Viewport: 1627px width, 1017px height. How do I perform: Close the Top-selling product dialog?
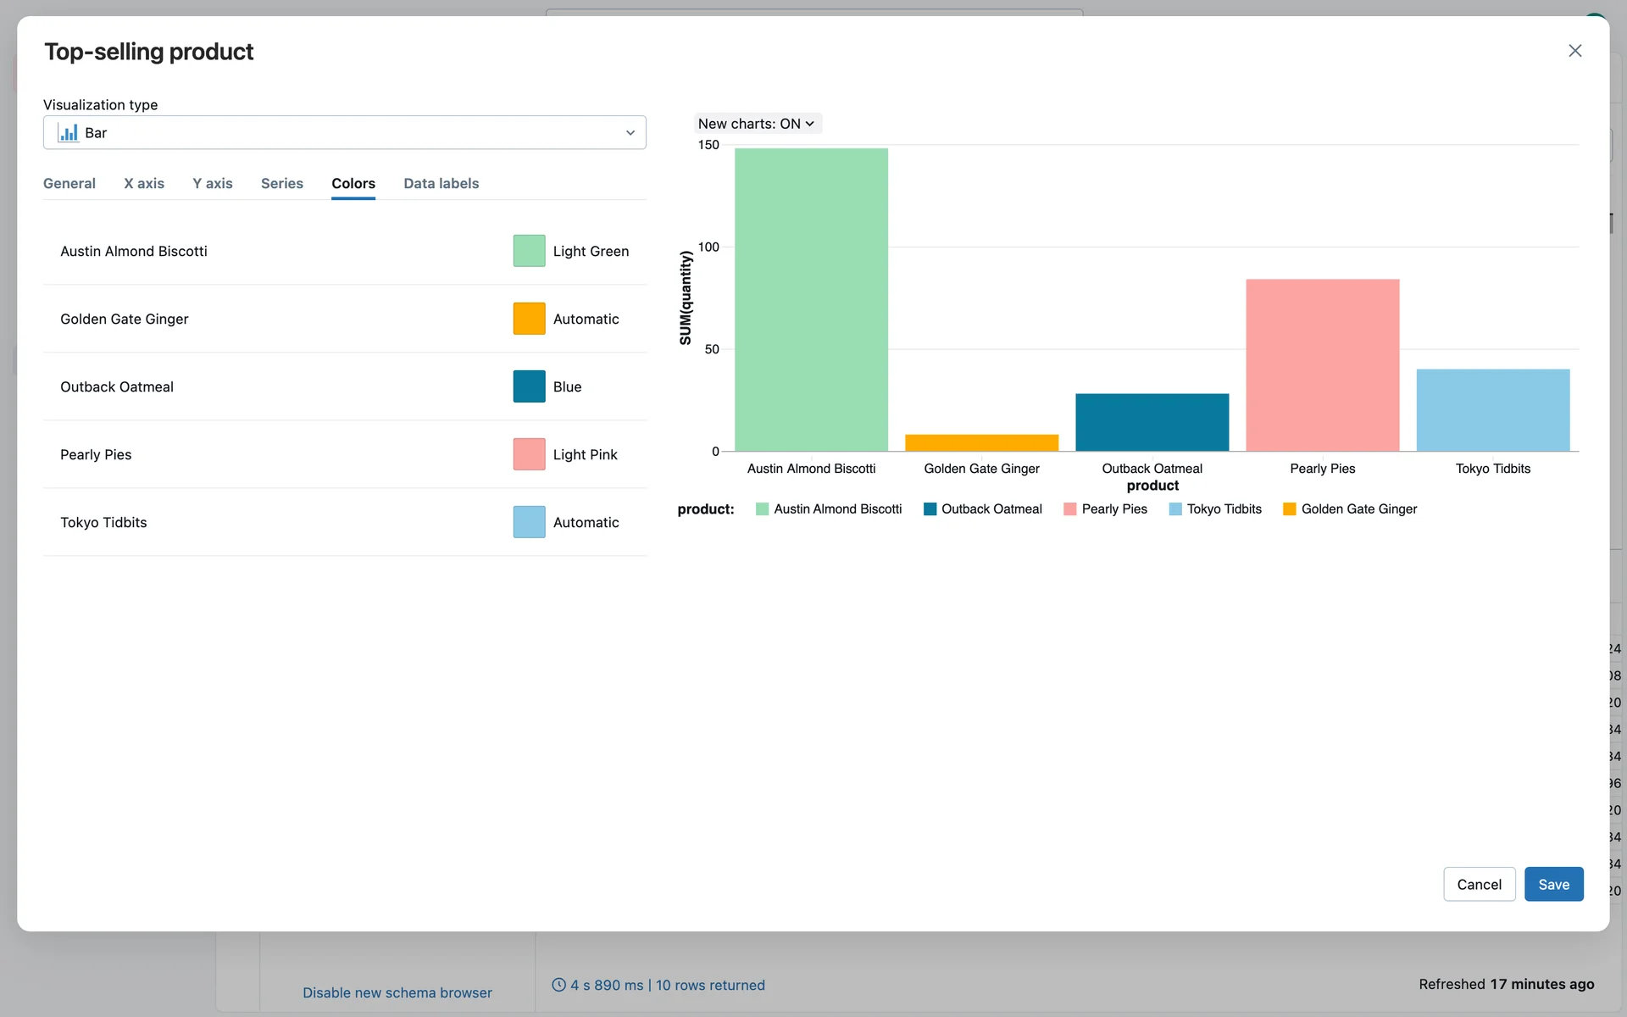(1574, 51)
